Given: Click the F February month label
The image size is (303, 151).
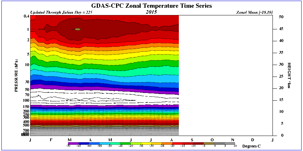Looking at the screenshot, I should point(51,140).
